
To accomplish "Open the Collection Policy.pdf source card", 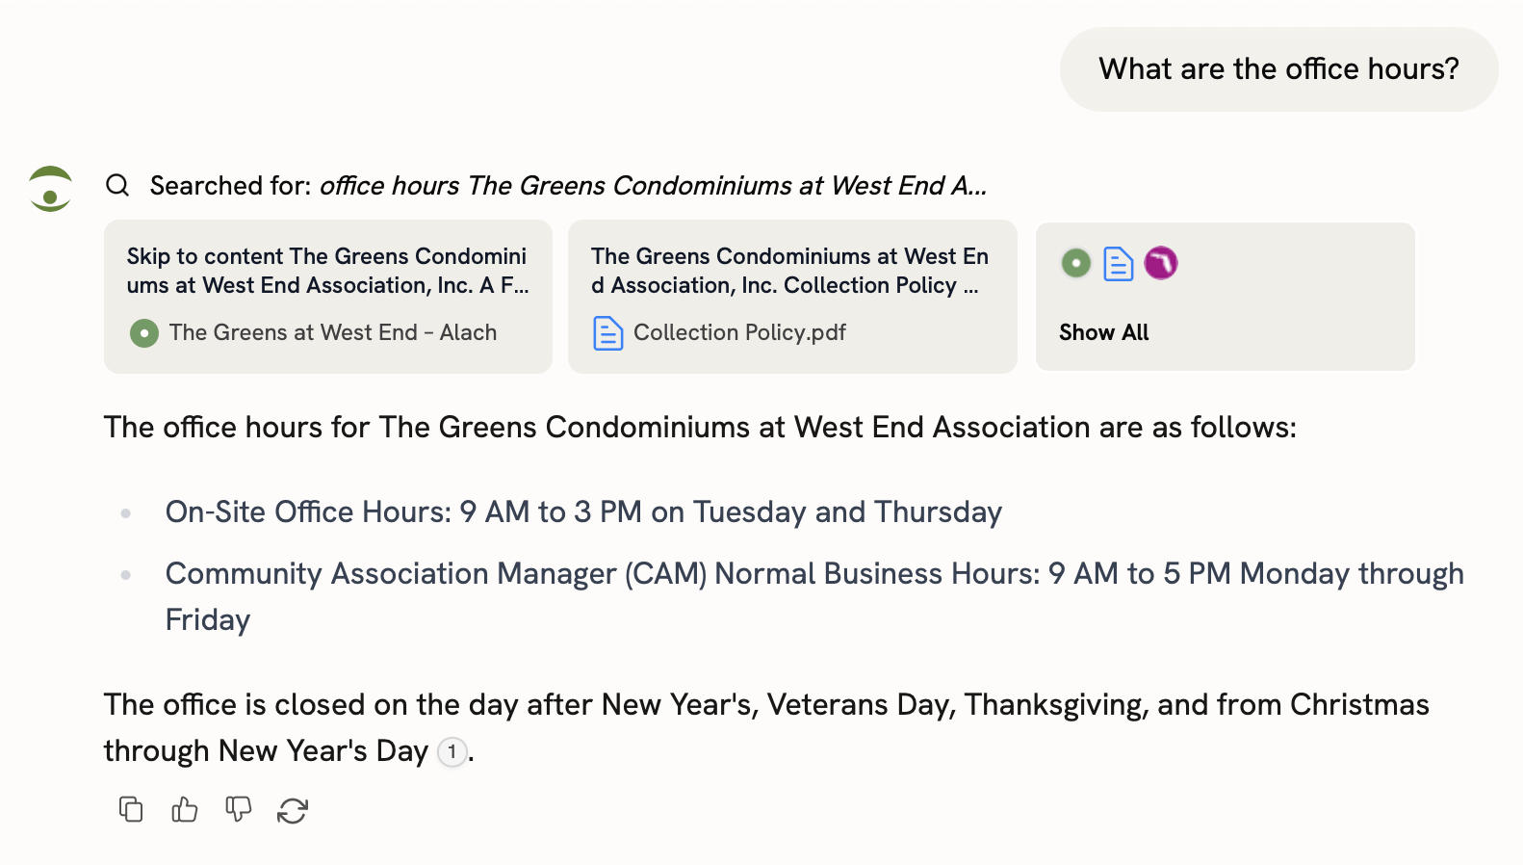I will click(791, 297).
